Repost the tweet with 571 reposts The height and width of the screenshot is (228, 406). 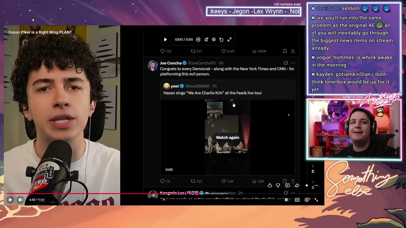(x=196, y=51)
